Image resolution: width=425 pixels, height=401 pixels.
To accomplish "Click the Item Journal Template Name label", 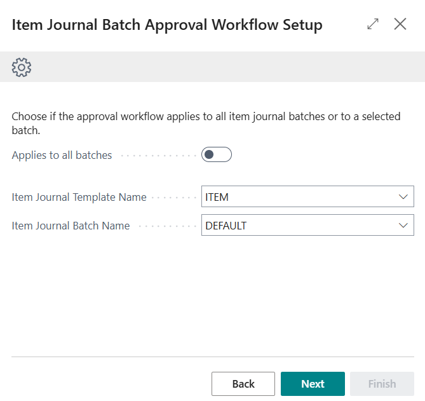I will click(x=79, y=197).
